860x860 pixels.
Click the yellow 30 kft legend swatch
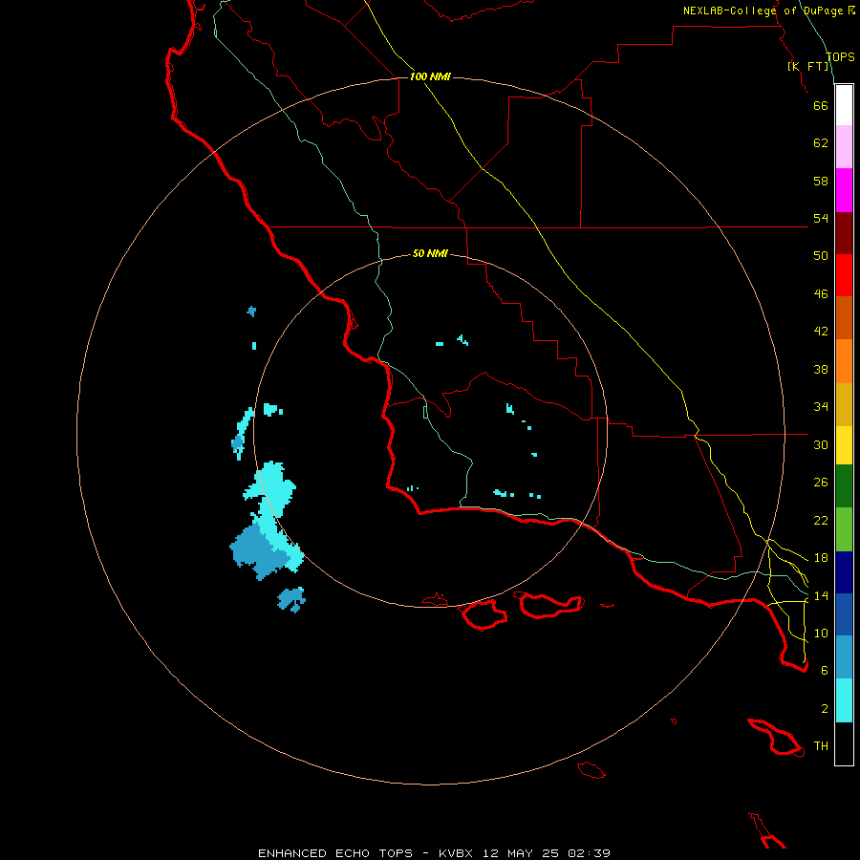[x=844, y=445]
